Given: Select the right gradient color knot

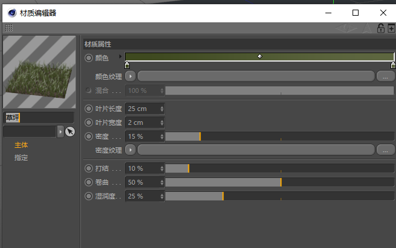Looking at the screenshot, I should tap(393, 65).
